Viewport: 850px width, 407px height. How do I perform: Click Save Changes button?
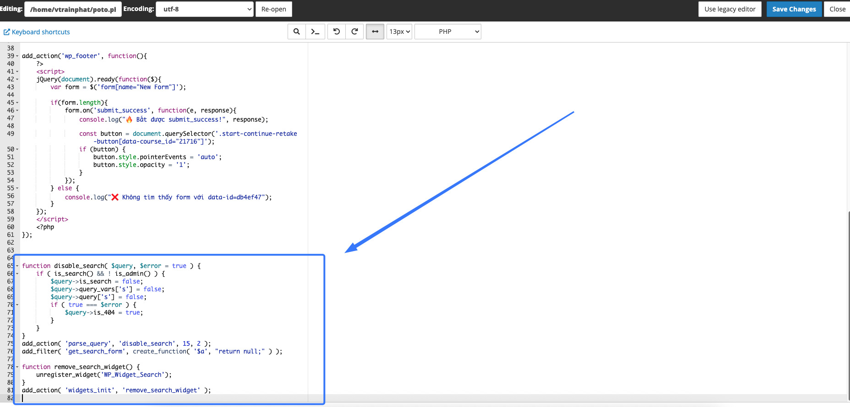pyautogui.click(x=794, y=9)
